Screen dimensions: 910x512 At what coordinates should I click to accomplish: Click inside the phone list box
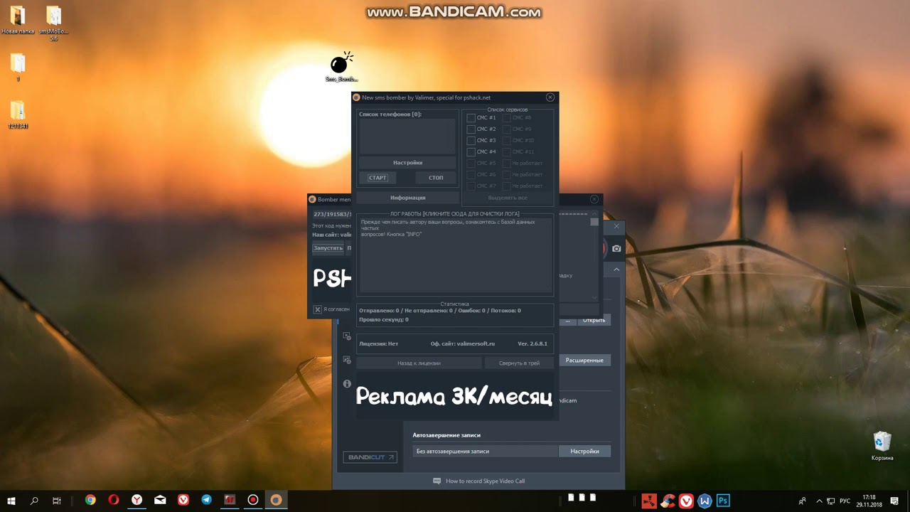click(x=407, y=136)
